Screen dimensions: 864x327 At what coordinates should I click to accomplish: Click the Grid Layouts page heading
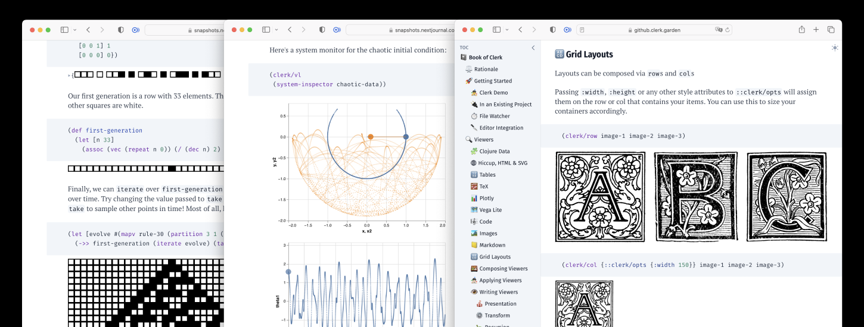(584, 54)
